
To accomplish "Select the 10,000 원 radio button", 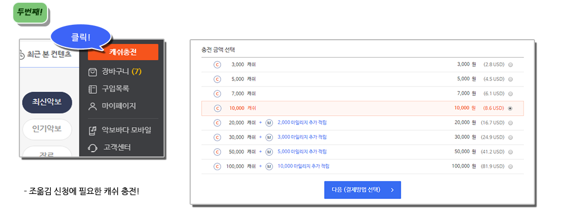I will click(510, 109).
